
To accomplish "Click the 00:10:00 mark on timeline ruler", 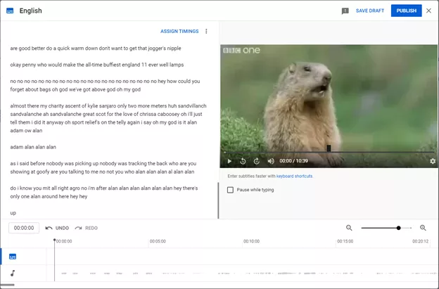I will click(x=251, y=241).
